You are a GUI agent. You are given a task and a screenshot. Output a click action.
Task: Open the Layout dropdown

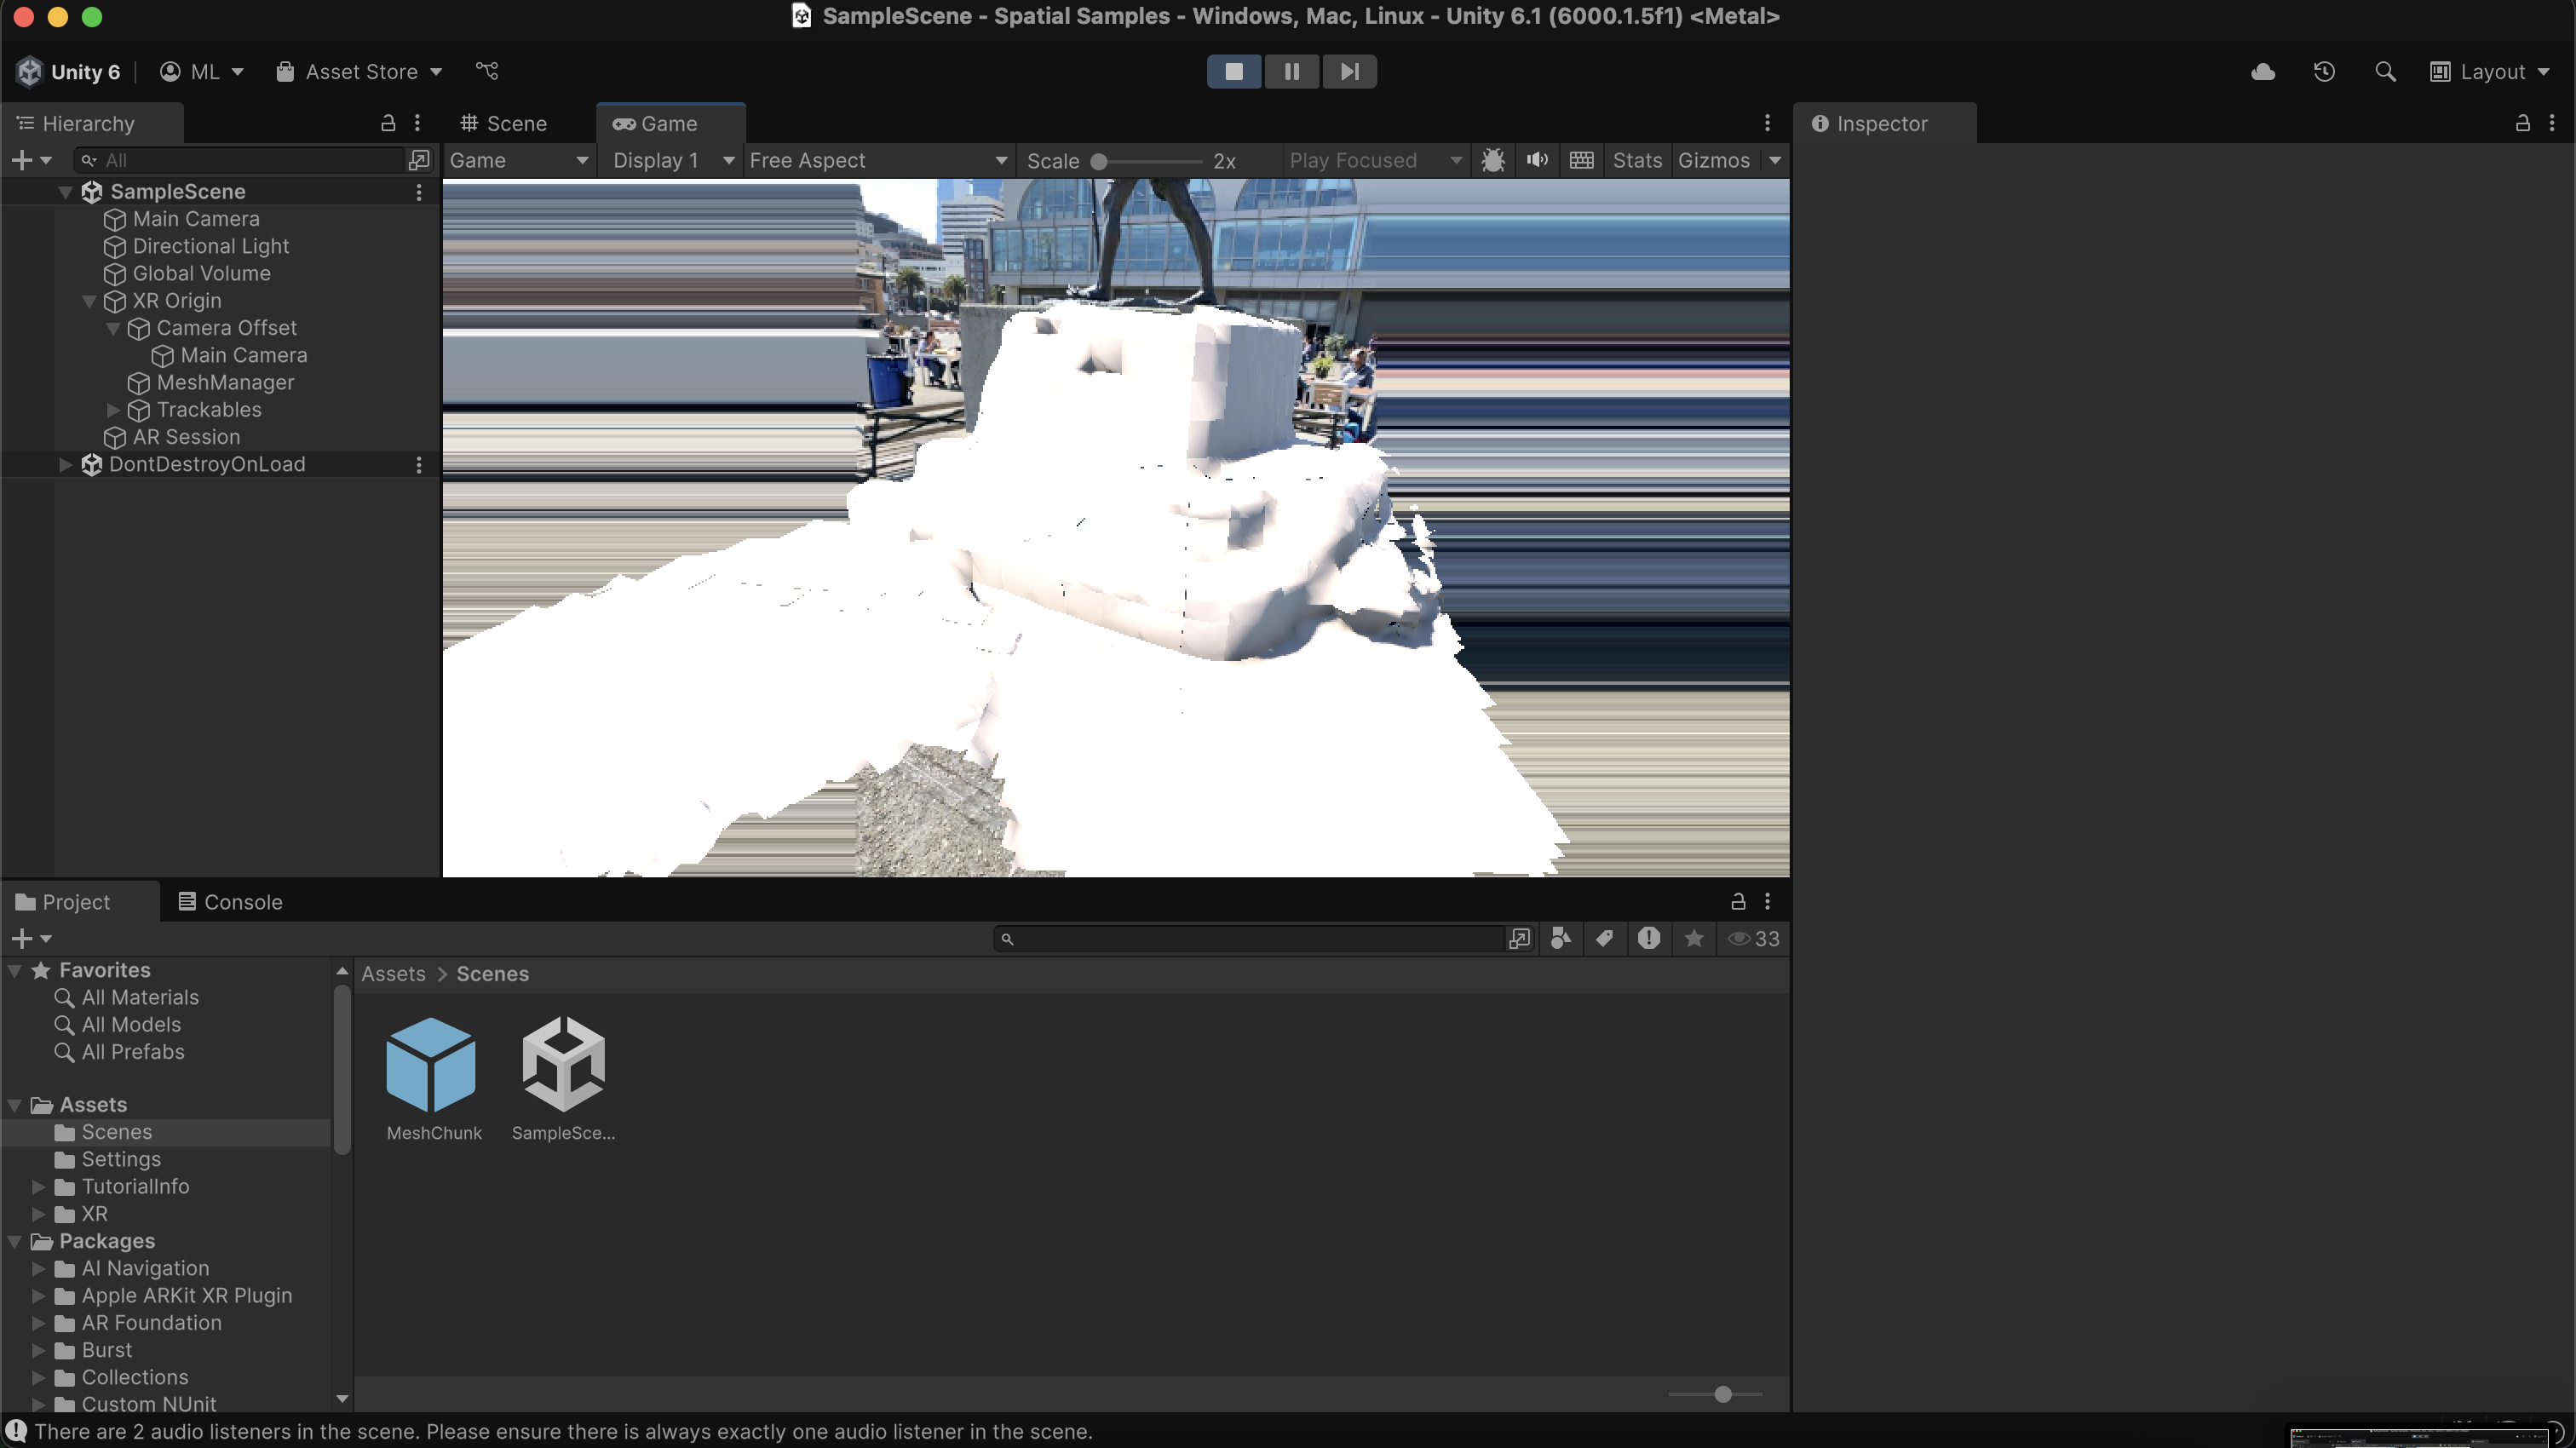(2491, 71)
